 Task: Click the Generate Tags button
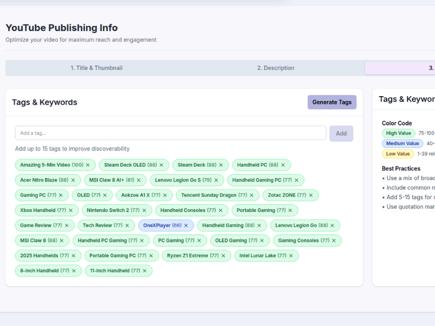pos(332,102)
